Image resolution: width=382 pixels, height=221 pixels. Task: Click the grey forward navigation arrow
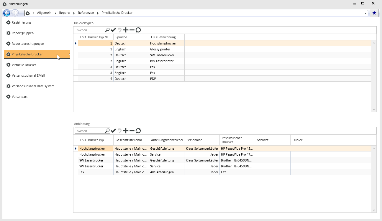tap(15, 13)
